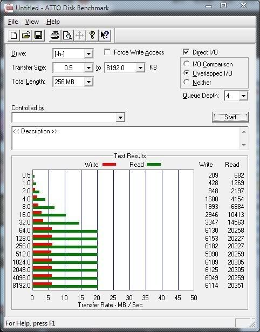Expand the Queue Depth dropdown
This screenshot has width=260, height=332.
click(243, 96)
